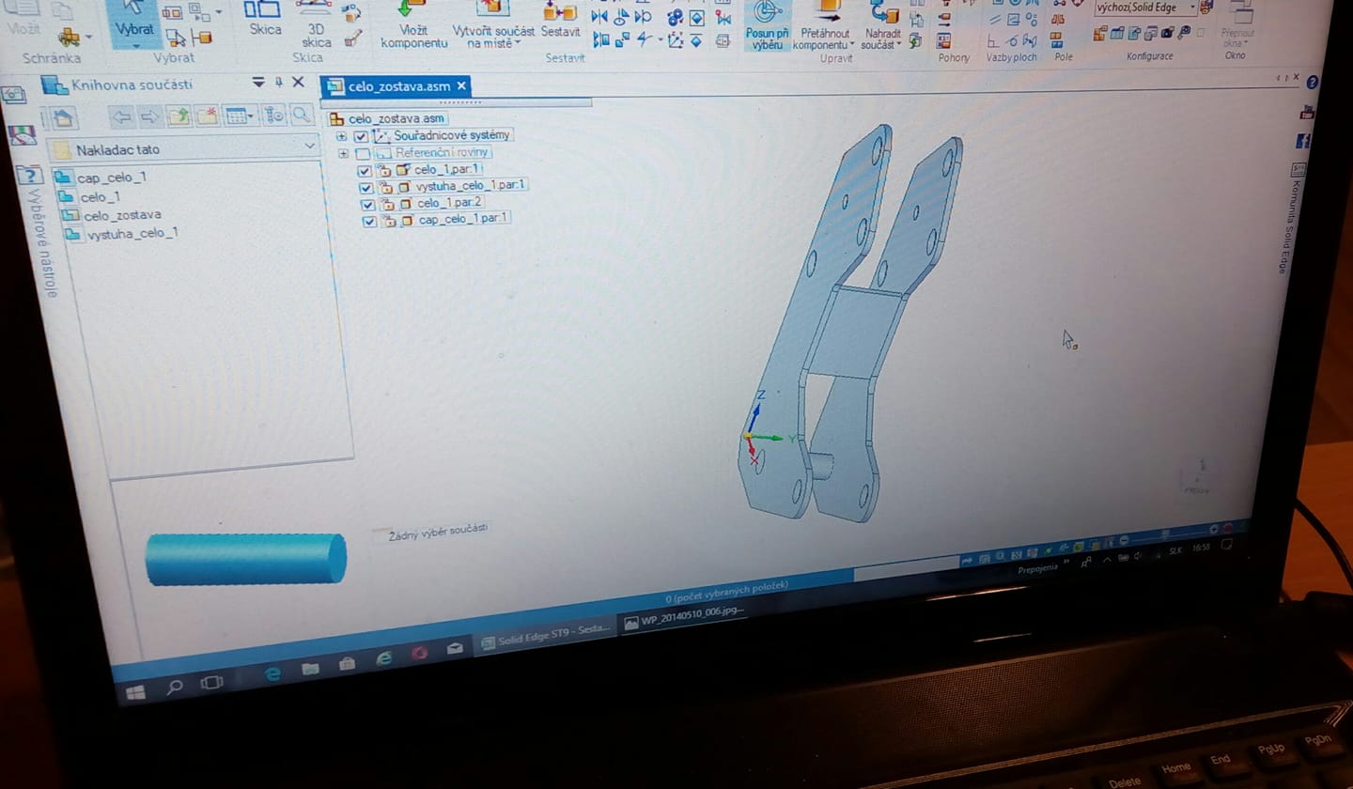Open Facebook sidebar icon
The width and height of the screenshot is (1353, 789).
click(1303, 142)
